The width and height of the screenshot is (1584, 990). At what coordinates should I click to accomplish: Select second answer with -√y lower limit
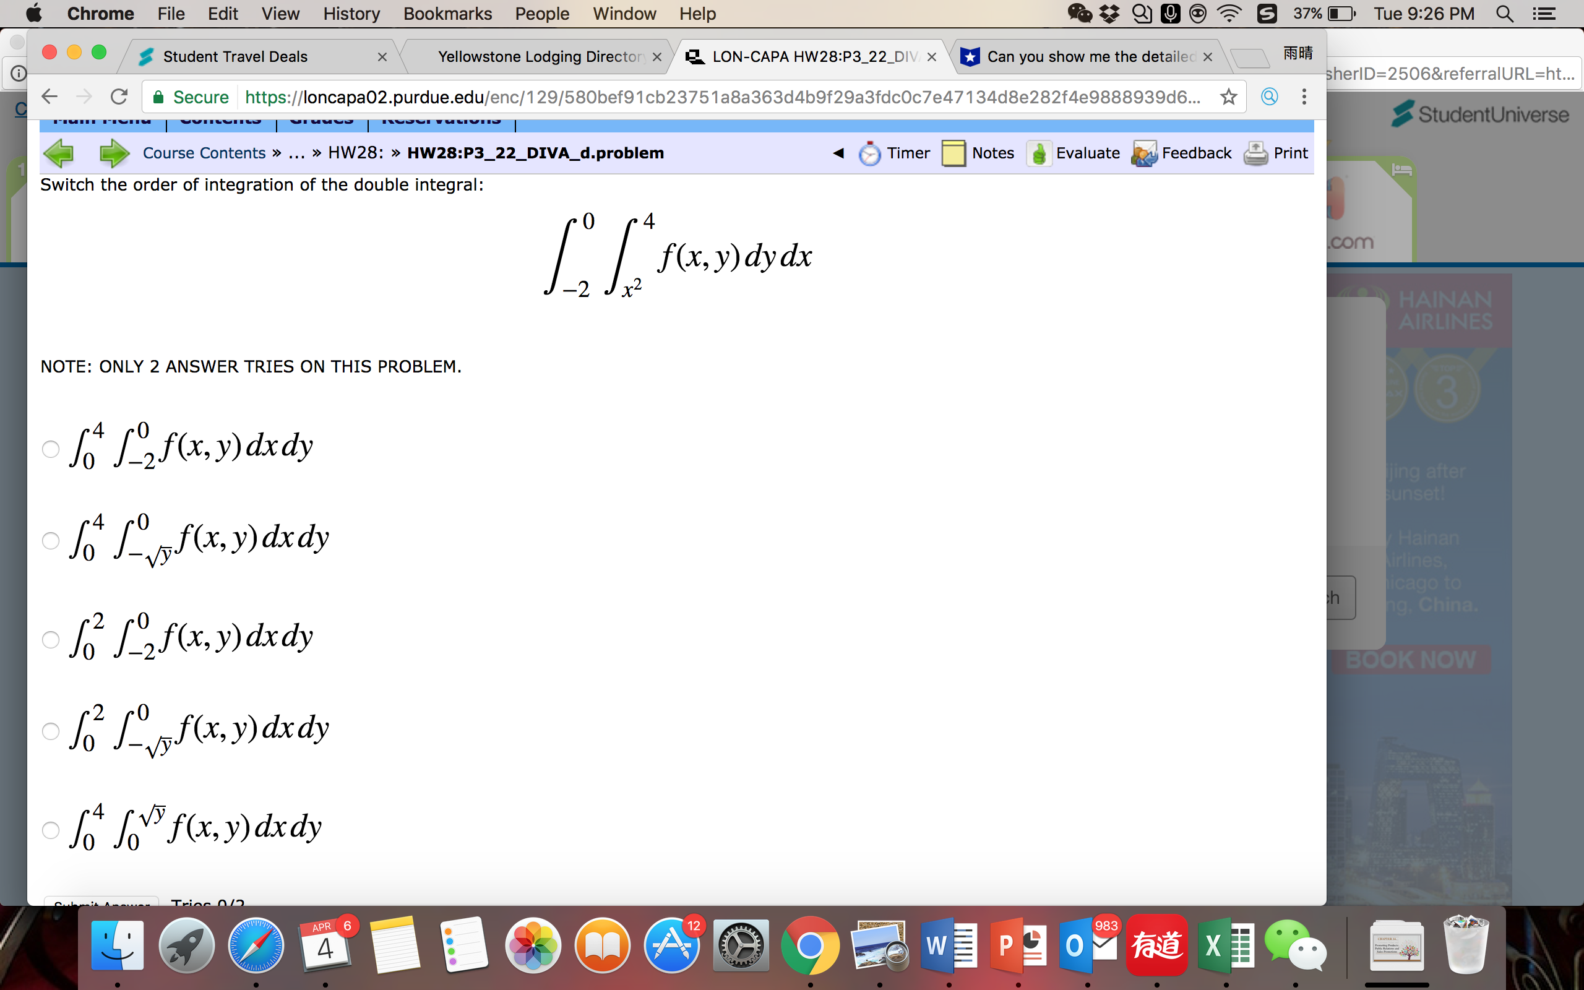pos(50,541)
